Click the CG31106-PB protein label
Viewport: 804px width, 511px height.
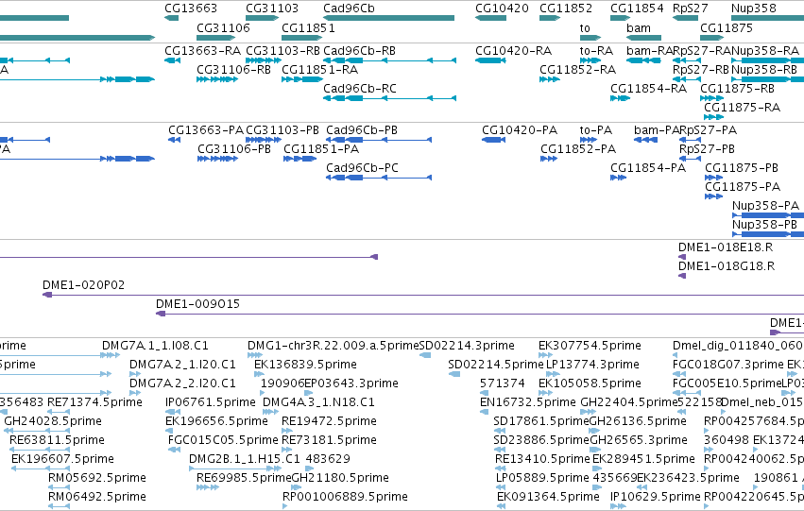[x=234, y=149]
